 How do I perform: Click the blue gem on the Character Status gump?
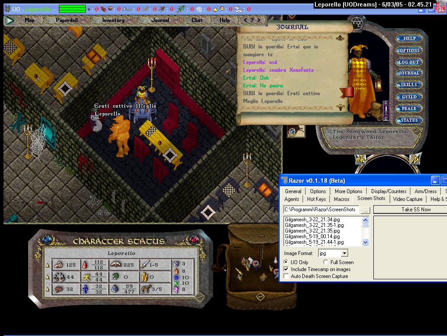[x=46, y=240]
